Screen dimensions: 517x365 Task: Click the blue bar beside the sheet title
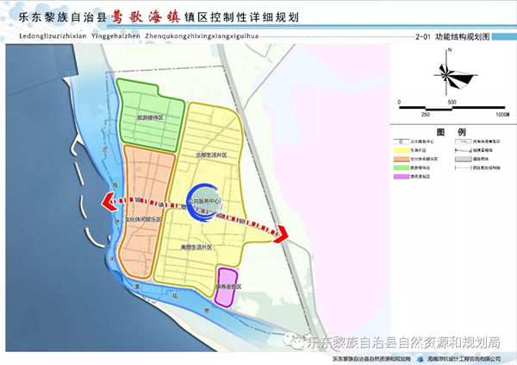(x=504, y=36)
